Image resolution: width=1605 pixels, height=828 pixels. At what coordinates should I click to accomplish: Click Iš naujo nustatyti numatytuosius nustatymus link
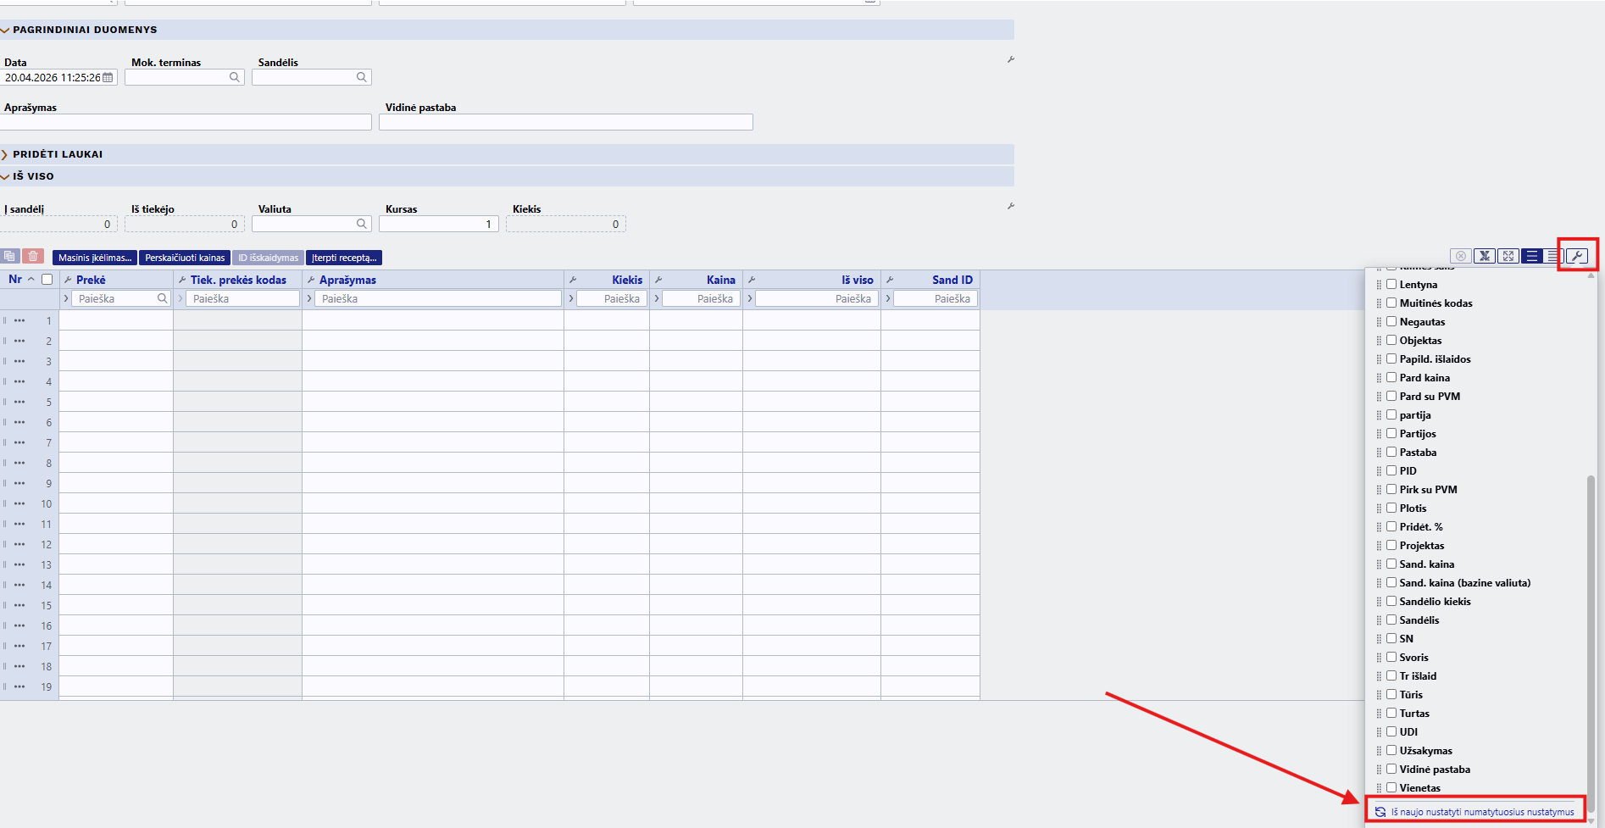tap(1481, 812)
